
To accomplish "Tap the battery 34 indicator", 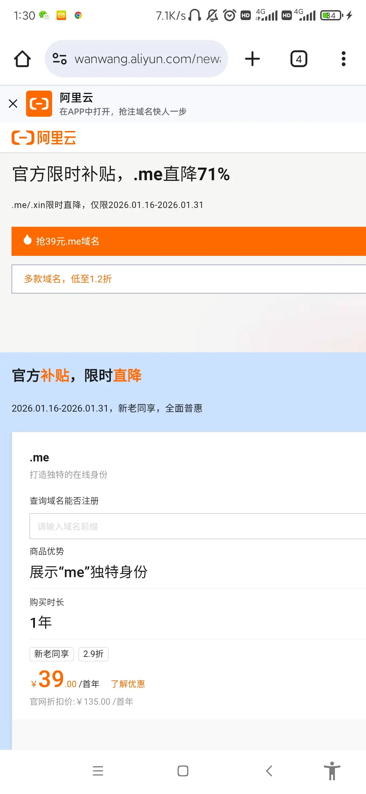I will click(332, 15).
